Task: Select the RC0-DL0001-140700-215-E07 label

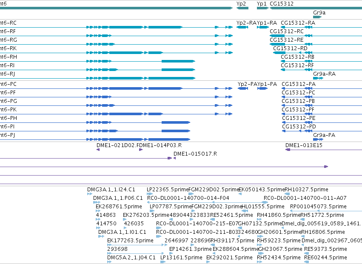Action: pyautogui.click(x=197, y=224)
